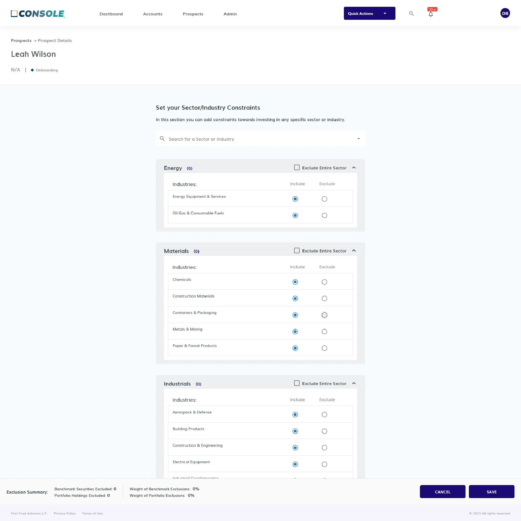Open the header search icon
This screenshot has height=521, width=521.
tap(411, 14)
